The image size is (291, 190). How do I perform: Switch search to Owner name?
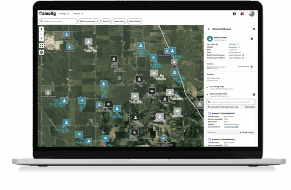[119, 22]
